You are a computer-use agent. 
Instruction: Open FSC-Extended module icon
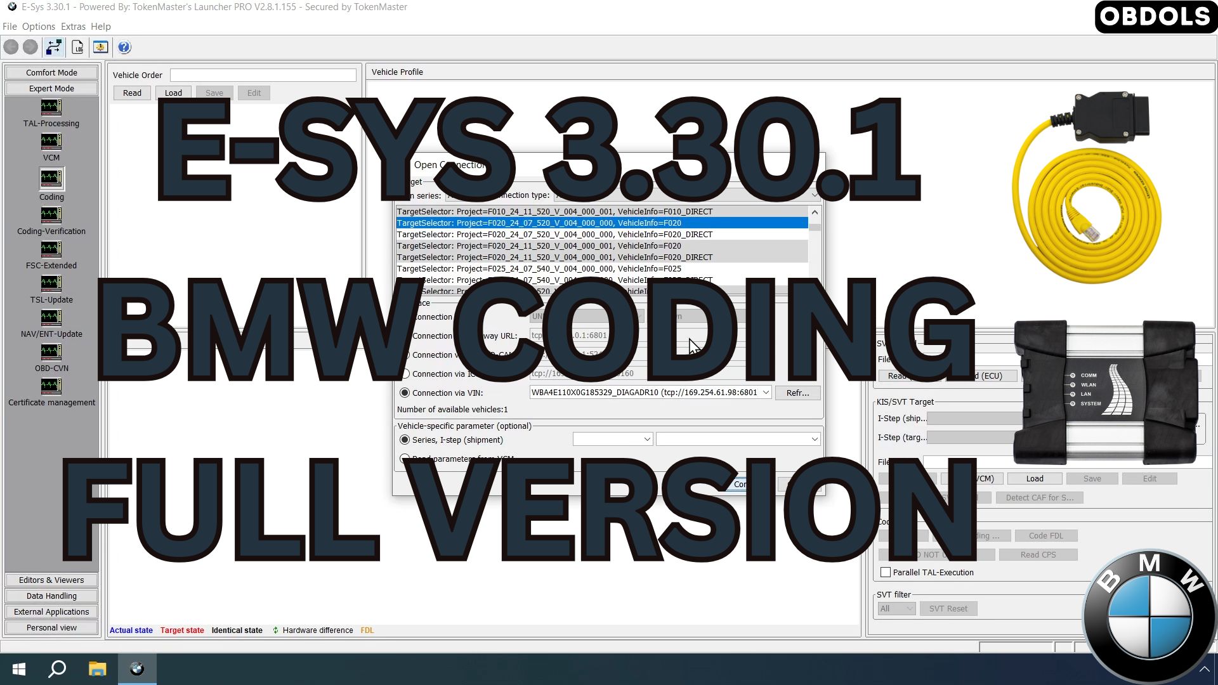click(51, 249)
